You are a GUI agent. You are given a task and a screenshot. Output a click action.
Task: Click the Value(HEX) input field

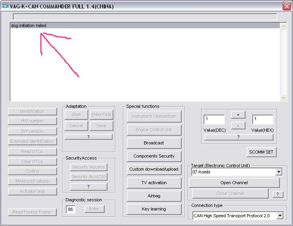(x=263, y=119)
